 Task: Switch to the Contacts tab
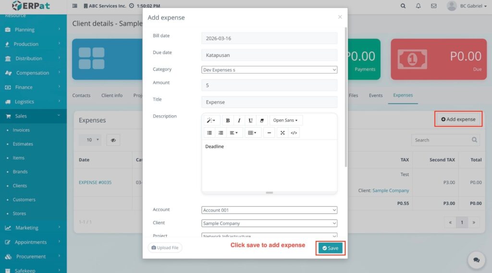pos(81,95)
